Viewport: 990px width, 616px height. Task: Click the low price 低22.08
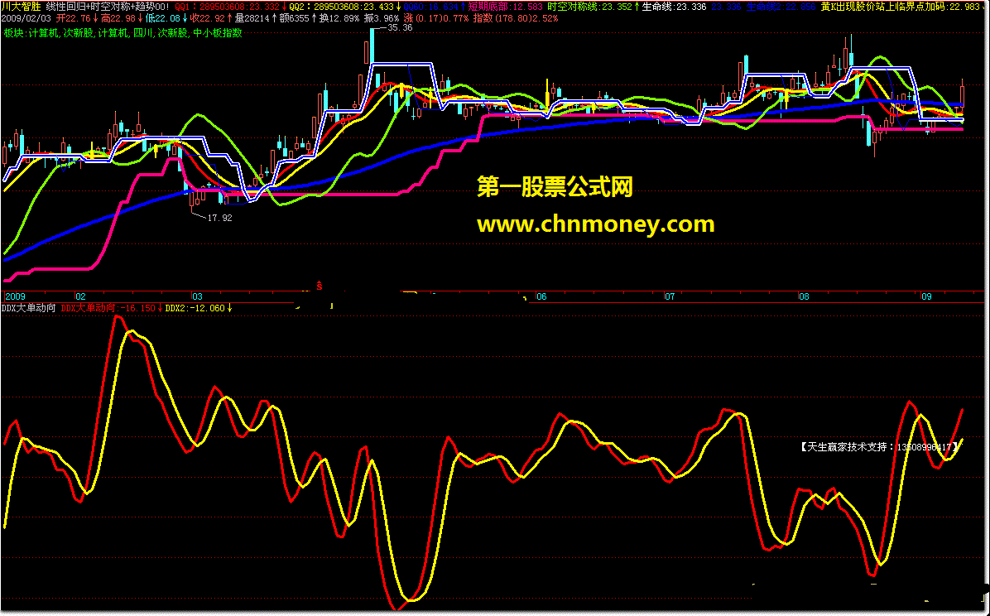point(164,19)
